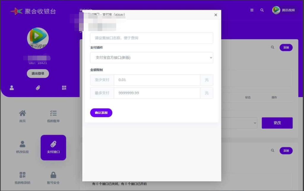Click the grid icon under profile picture
The width and height of the screenshot is (304, 191).
pyautogui.click(x=64, y=87)
